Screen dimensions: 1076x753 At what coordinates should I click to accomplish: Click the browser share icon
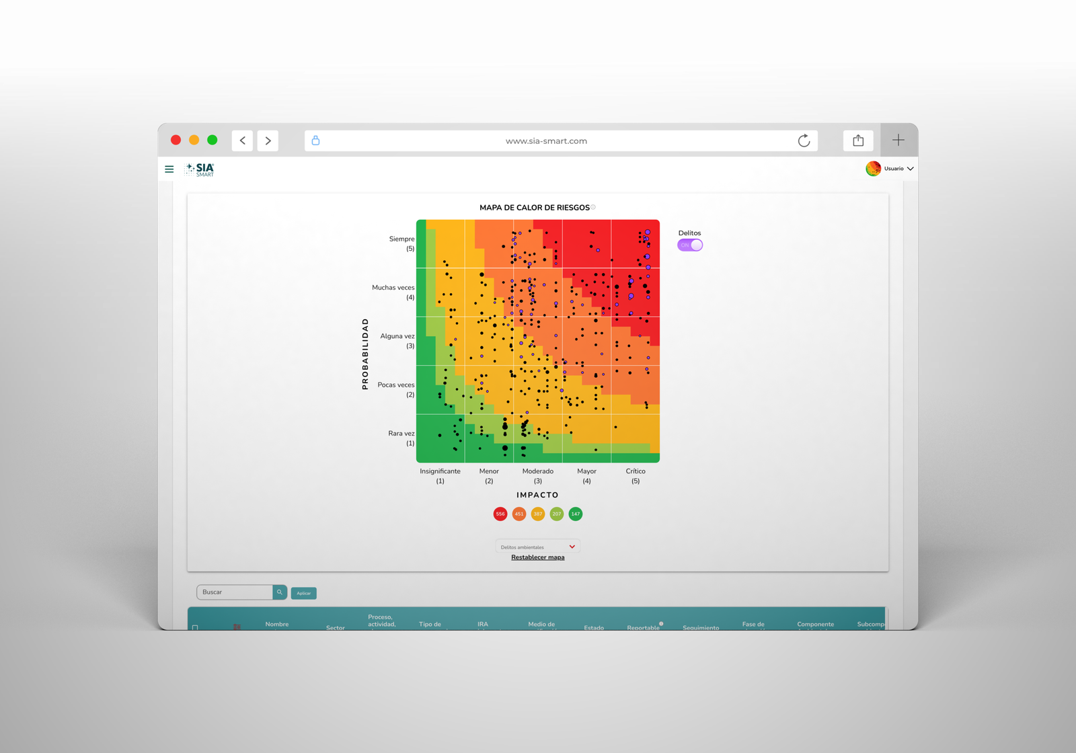(858, 141)
